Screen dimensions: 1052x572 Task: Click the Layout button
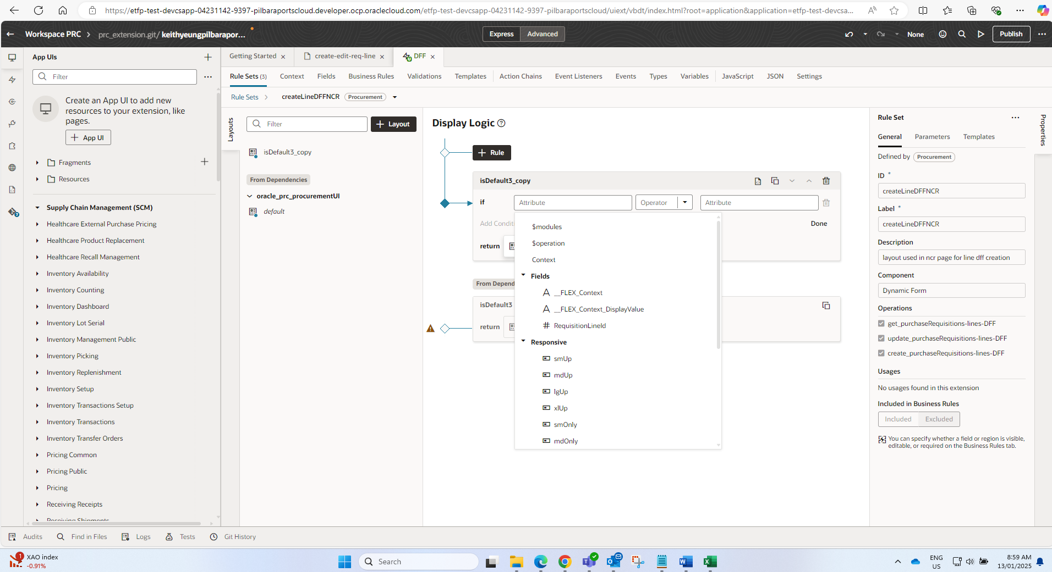point(393,124)
